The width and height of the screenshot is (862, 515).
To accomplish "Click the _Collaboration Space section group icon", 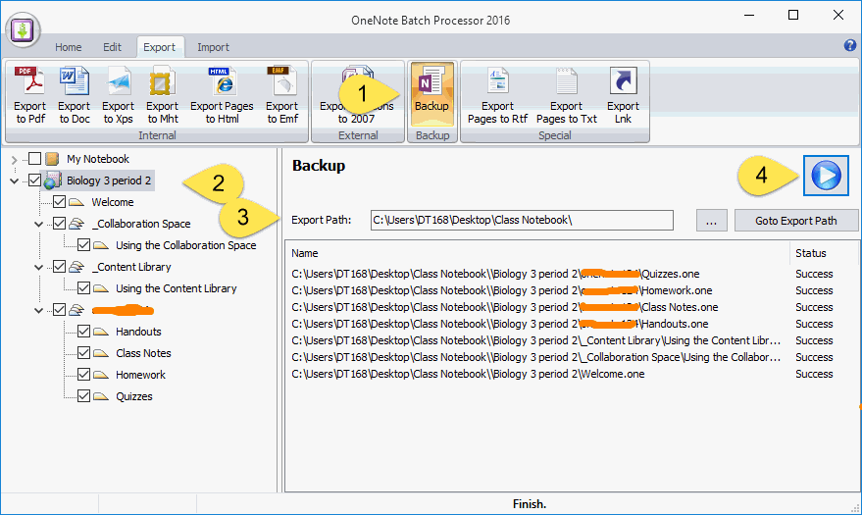I will [x=76, y=223].
